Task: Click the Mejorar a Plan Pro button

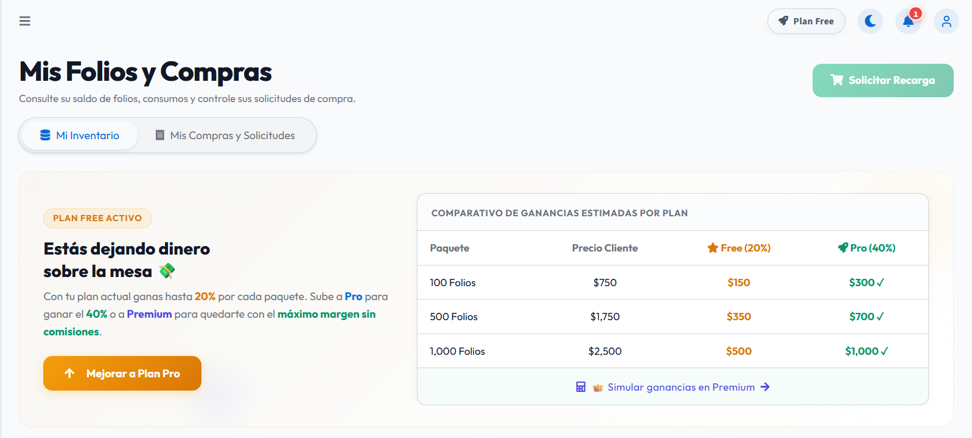Action: [x=122, y=373]
